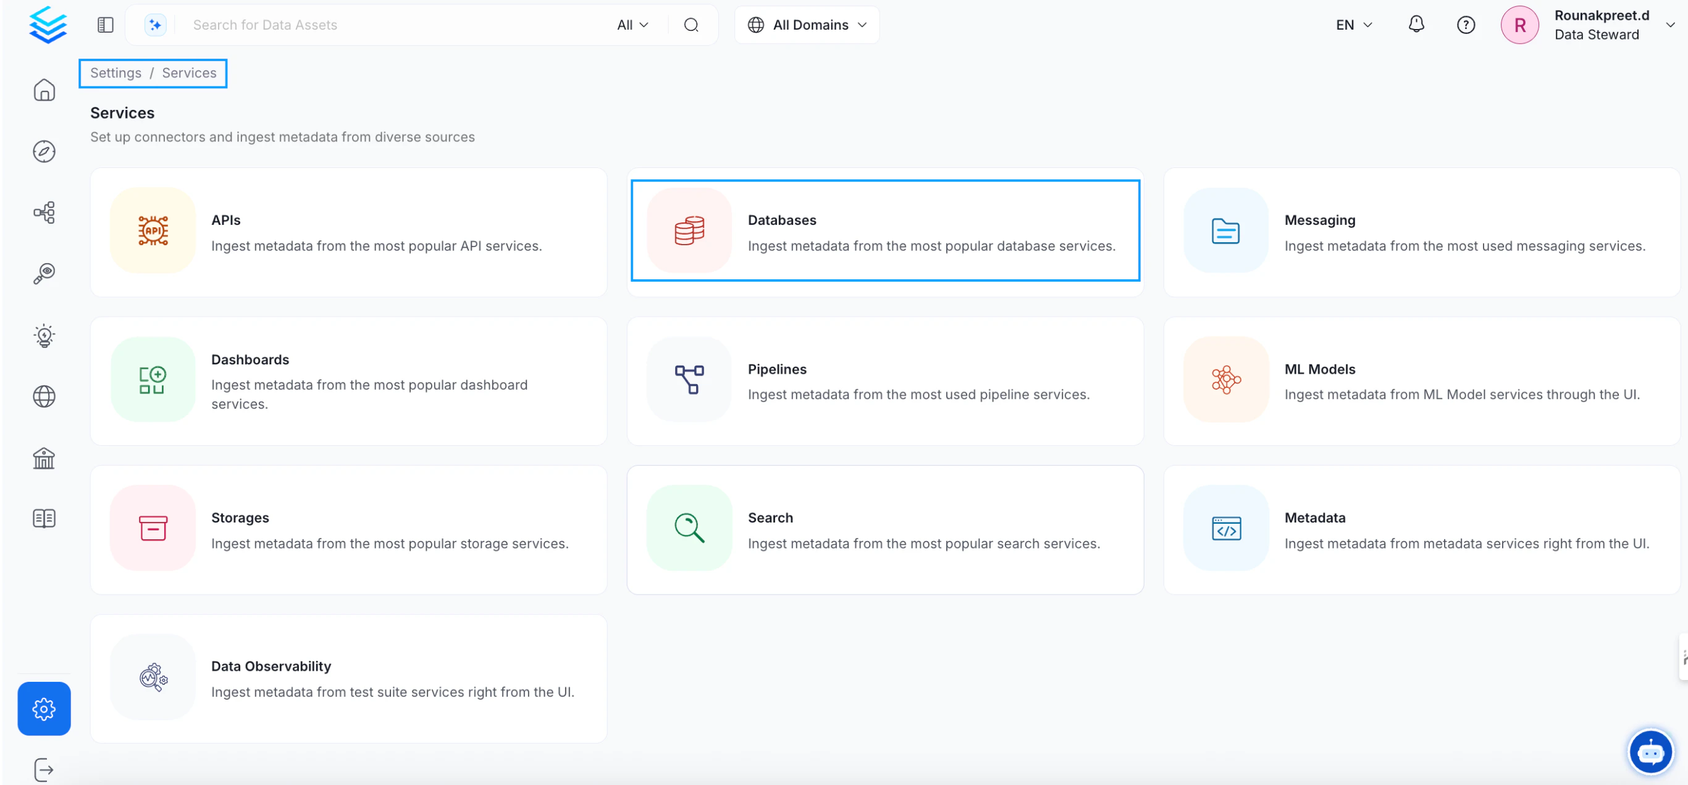Click the APIs chip icon
This screenshot has width=1688, height=785.
[153, 230]
